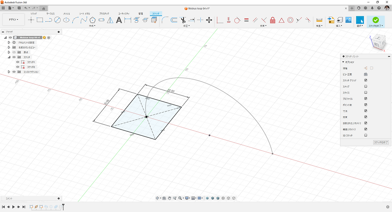Select the Text tool letter A icon
Image resolution: width=392 pixels, height=212 pixels.
[x=119, y=20]
